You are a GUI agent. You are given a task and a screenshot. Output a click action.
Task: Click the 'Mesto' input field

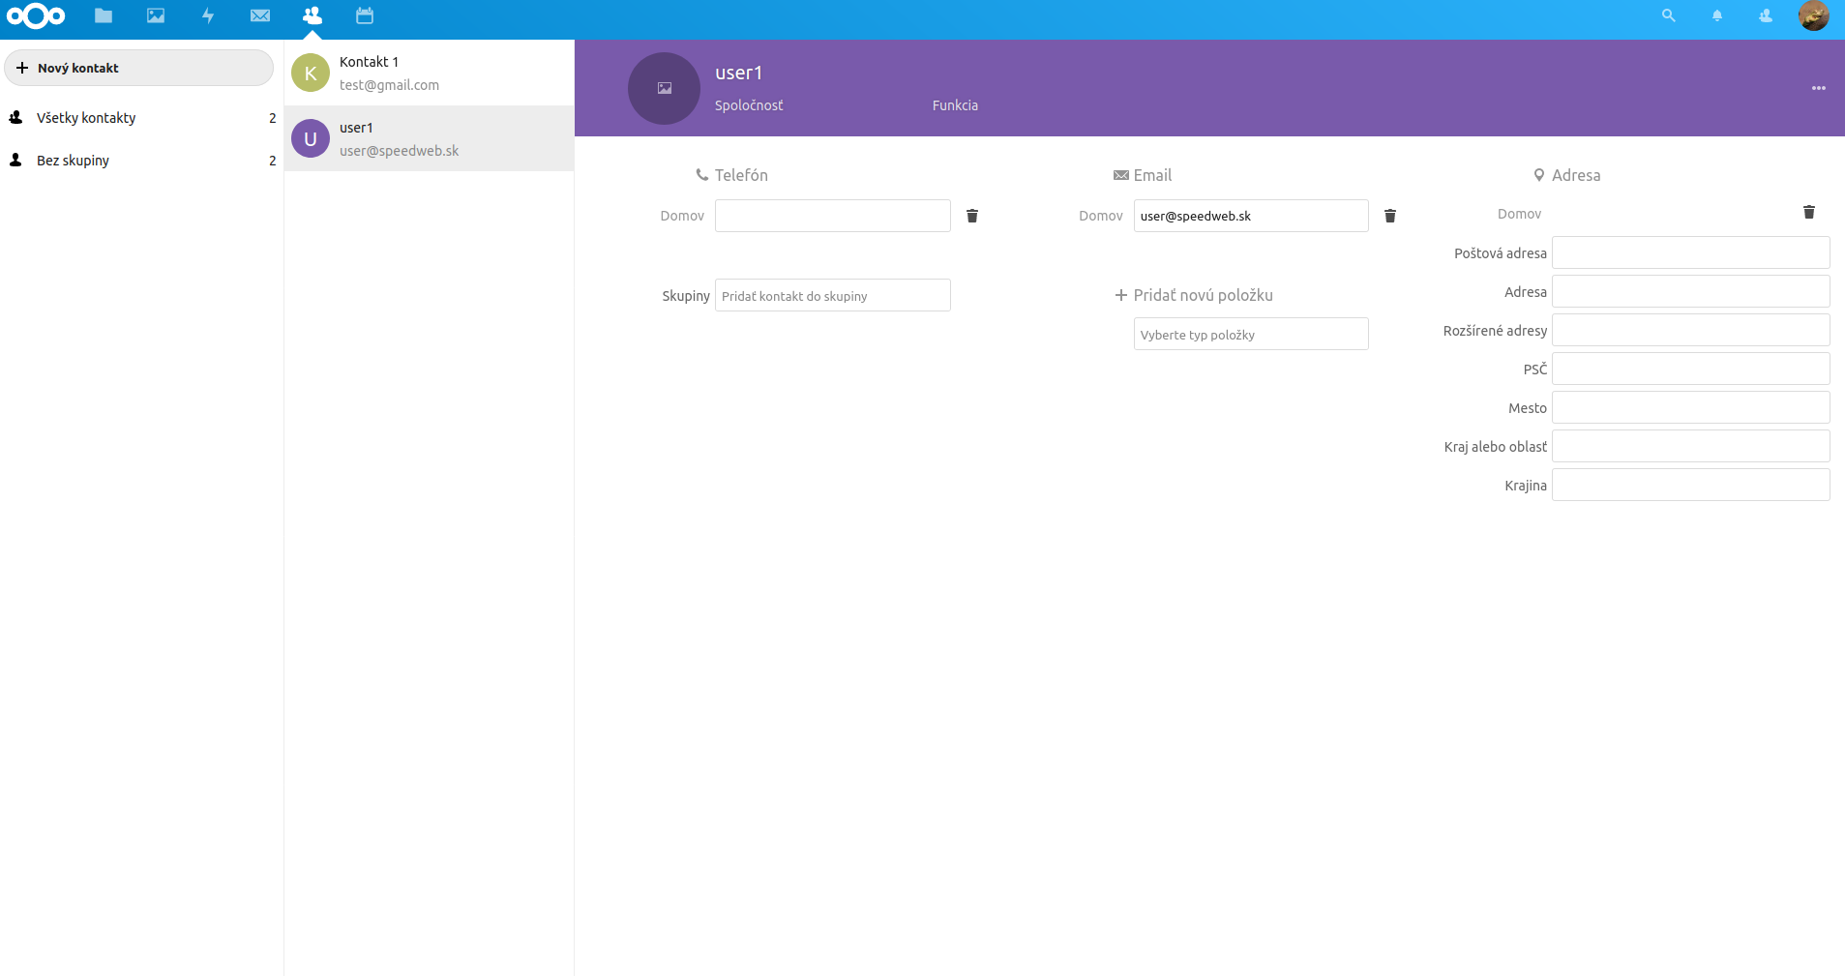coord(1690,407)
